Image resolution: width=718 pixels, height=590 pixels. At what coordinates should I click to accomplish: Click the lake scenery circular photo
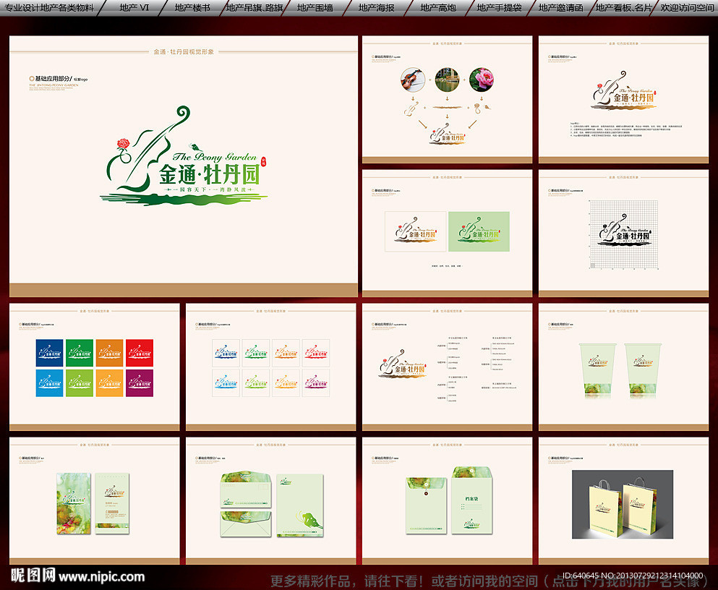coord(447,80)
